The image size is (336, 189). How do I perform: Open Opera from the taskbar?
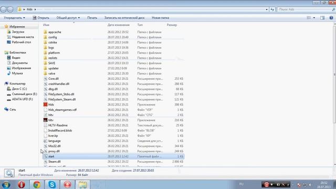click(22, 184)
